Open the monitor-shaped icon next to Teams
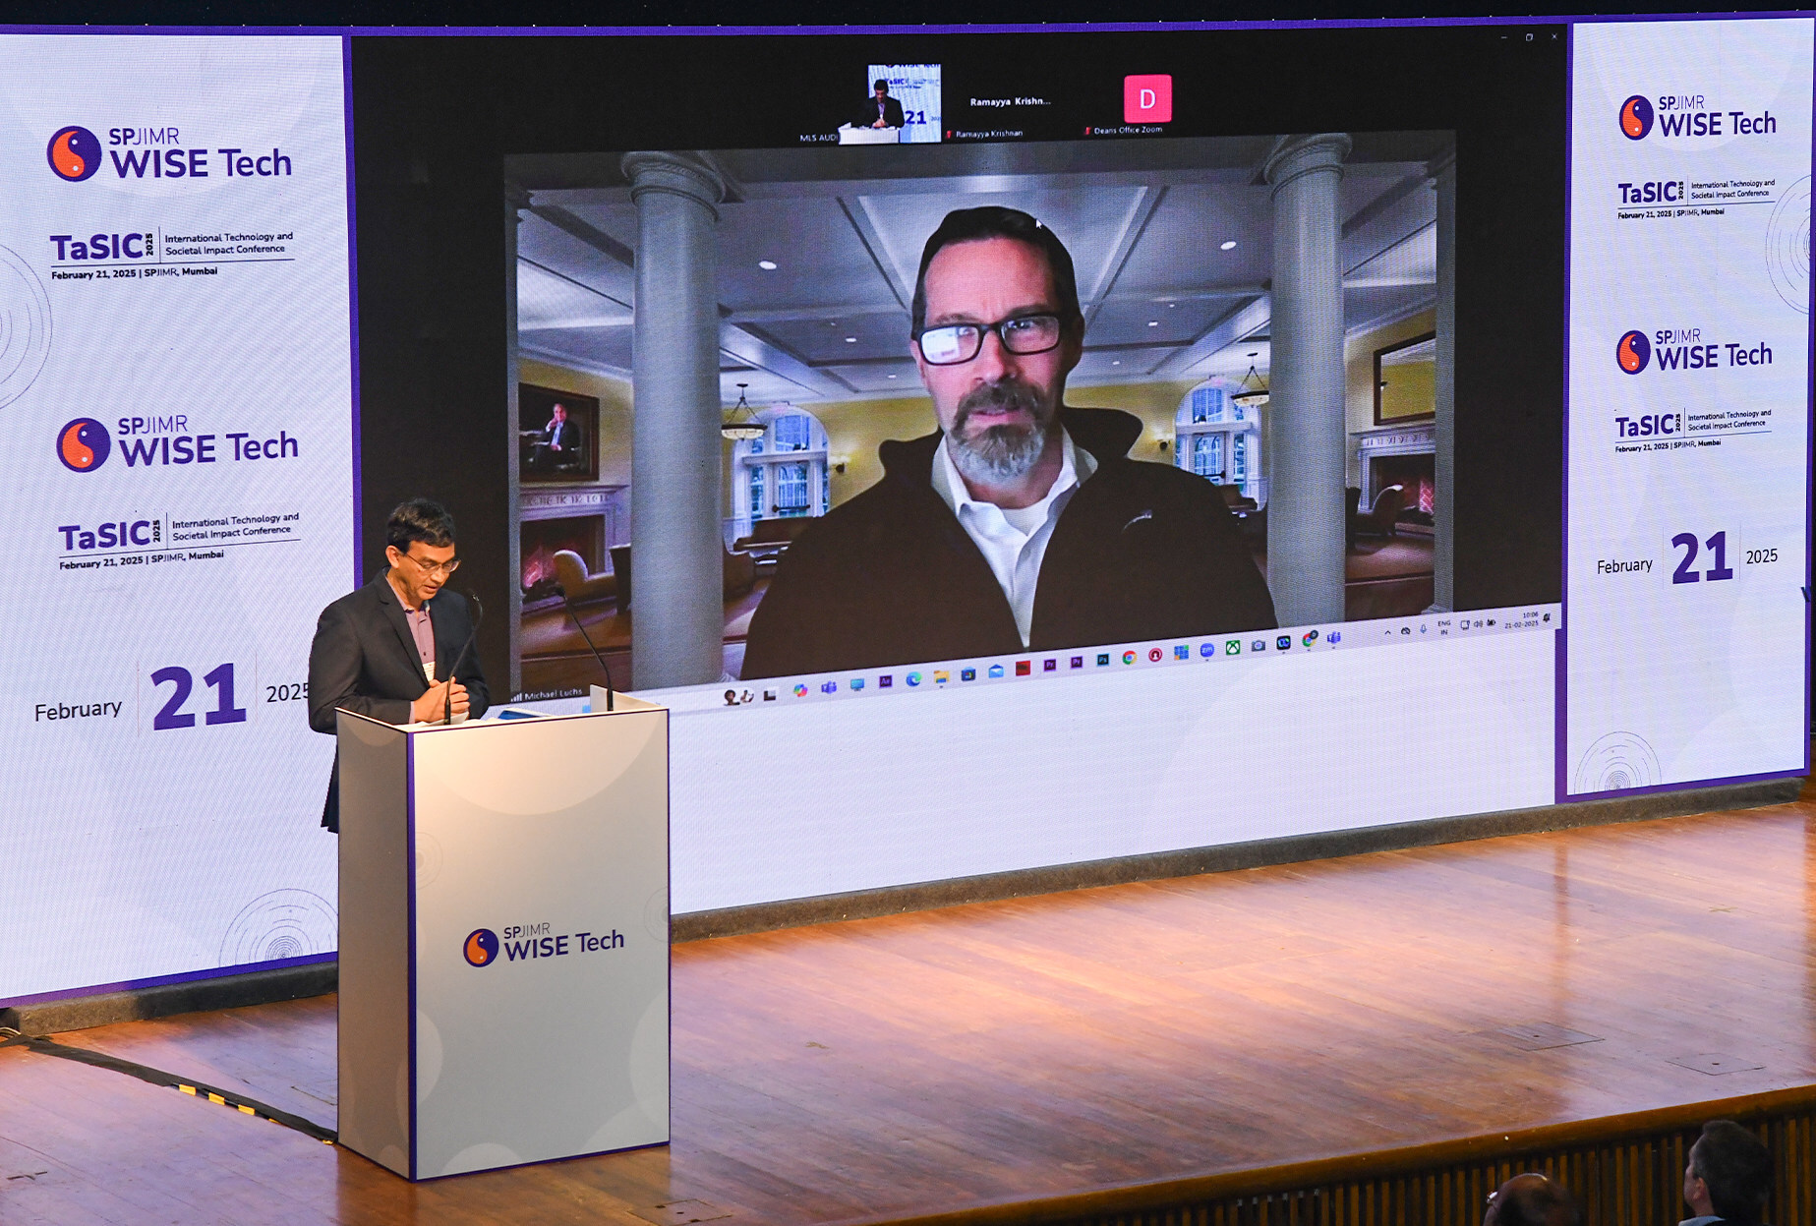Image resolution: width=1816 pixels, height=1226 pixels. (x=857, y=684)
